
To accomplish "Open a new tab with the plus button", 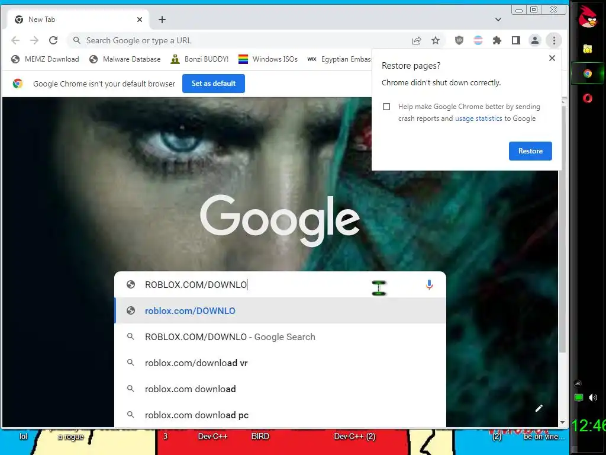I will click(162, 20).
